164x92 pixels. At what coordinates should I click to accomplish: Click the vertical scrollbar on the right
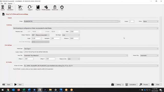pos(161,49)
